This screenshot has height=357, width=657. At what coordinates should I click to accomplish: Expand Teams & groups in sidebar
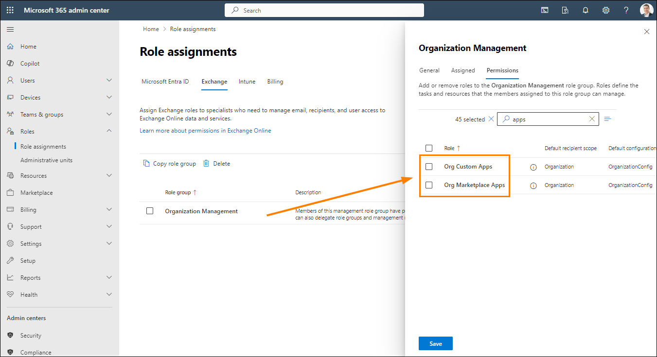pyautogui.click(x=109, y=115)
